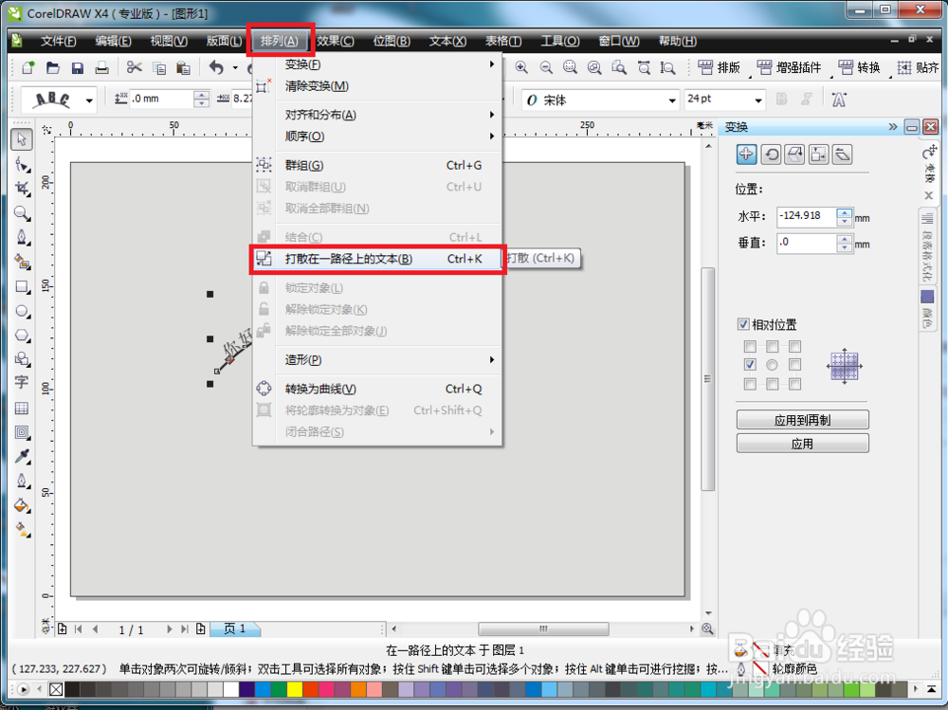
Task: Click the 应用到再制 button
Action: coord(802,420)
